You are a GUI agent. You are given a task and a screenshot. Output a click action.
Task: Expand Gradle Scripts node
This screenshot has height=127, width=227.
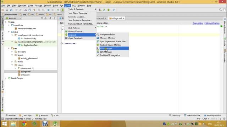click(x=6, y=78)
